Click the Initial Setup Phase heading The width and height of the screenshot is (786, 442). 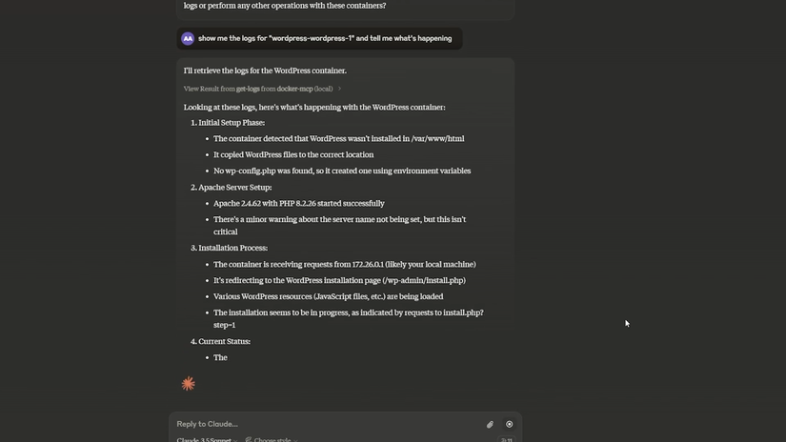tap(232, 123)
